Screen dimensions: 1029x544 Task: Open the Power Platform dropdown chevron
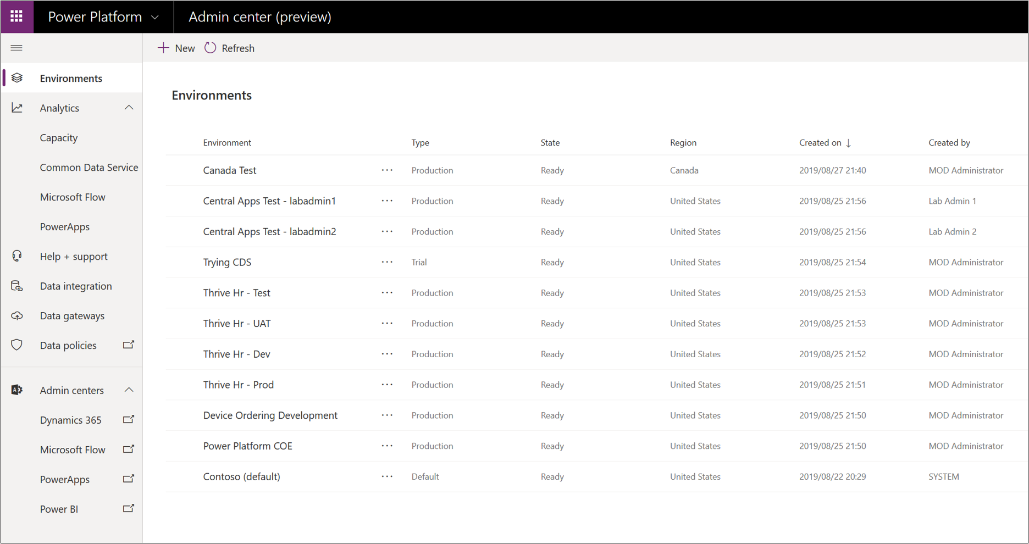coord(155,18)
